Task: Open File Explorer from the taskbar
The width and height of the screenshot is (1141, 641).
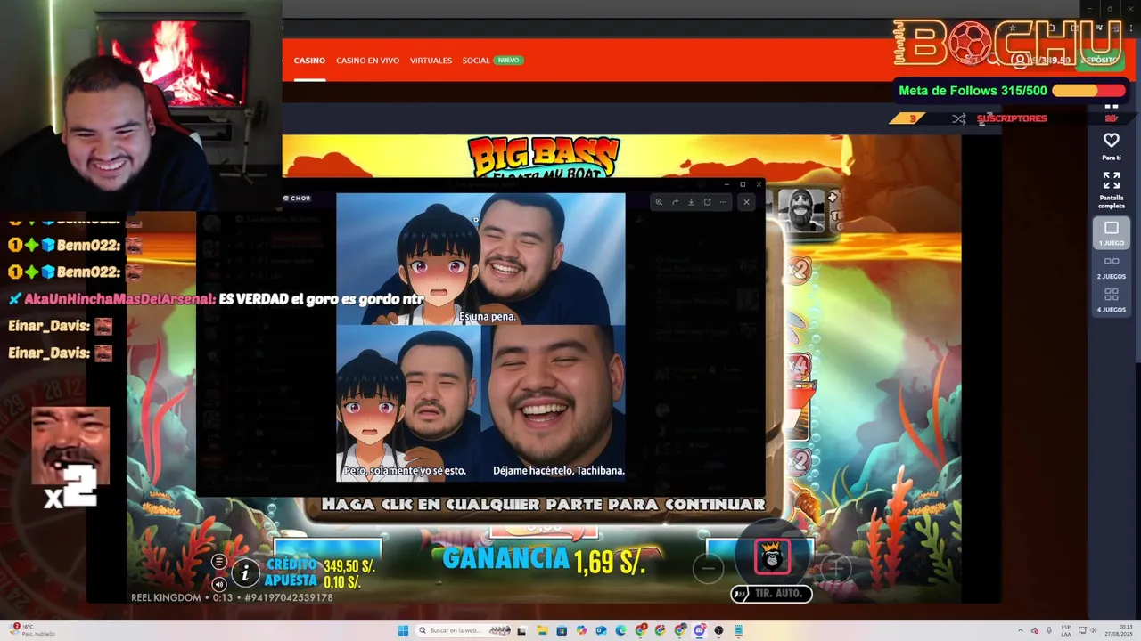Action: [542, 630]
